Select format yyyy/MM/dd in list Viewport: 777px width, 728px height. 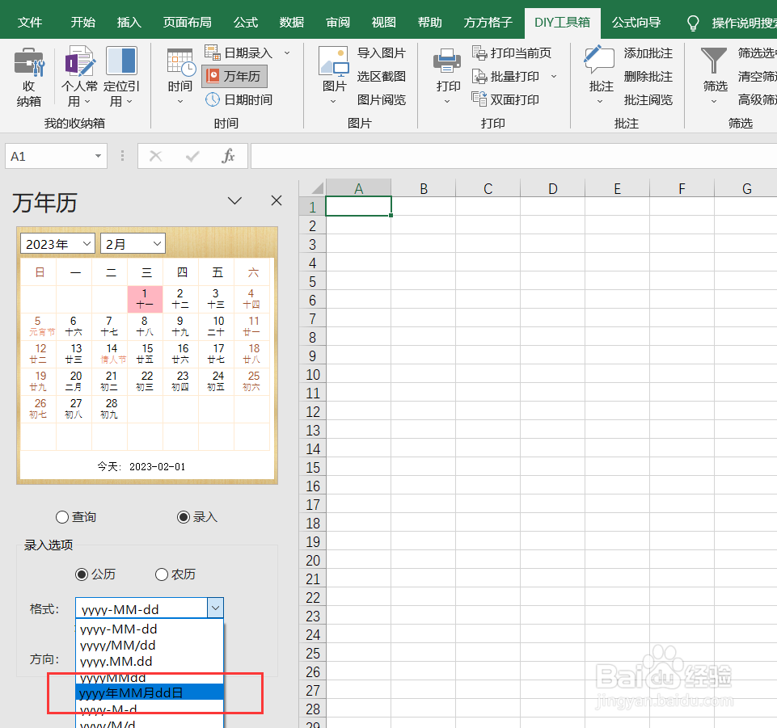[150, 645]
